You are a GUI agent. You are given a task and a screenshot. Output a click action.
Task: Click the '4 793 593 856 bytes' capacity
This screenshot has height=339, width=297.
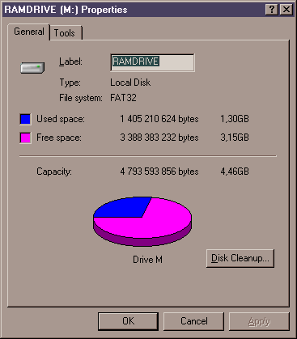pos(159,172)
